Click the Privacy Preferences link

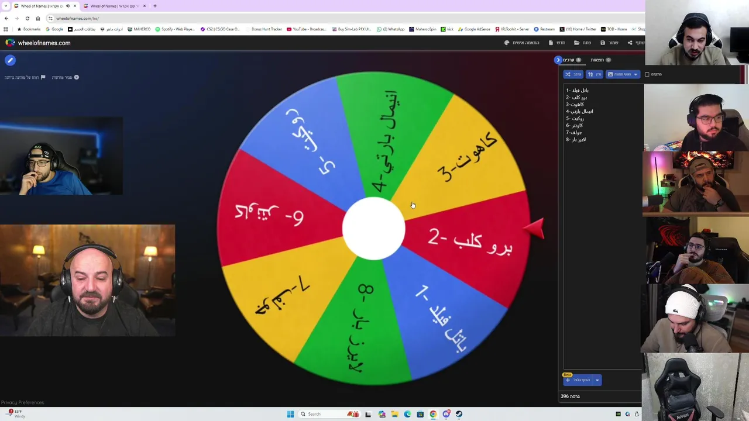pyautogui.click(x=22, y=402)
